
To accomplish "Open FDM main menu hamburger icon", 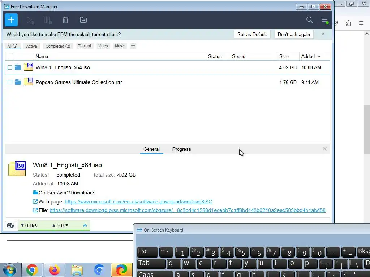I will [x=325, y=20].
